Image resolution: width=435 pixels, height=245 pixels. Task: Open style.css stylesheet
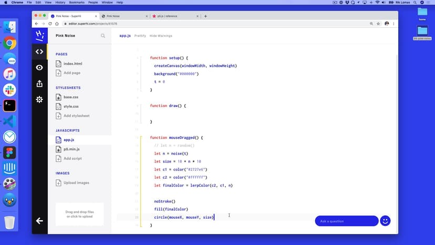pyautogui.click(x=71, y=106)
